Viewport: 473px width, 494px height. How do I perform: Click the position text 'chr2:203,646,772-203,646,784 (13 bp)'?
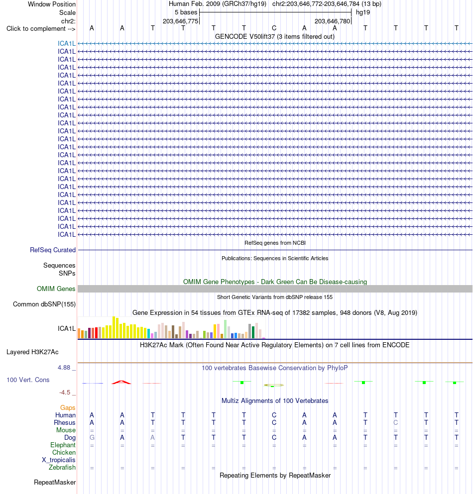327,4
